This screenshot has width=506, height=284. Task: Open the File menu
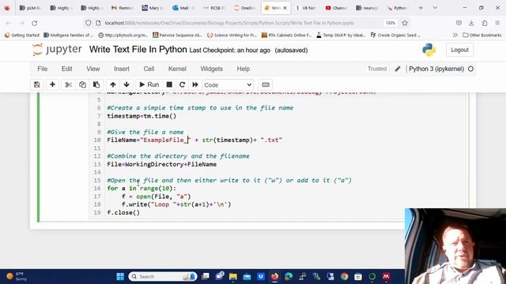42,69
